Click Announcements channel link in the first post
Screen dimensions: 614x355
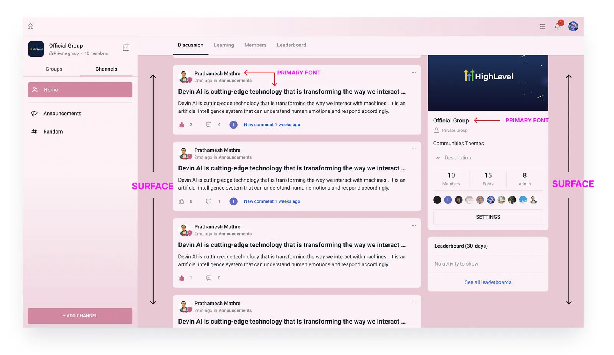click(x=235, y=81)
